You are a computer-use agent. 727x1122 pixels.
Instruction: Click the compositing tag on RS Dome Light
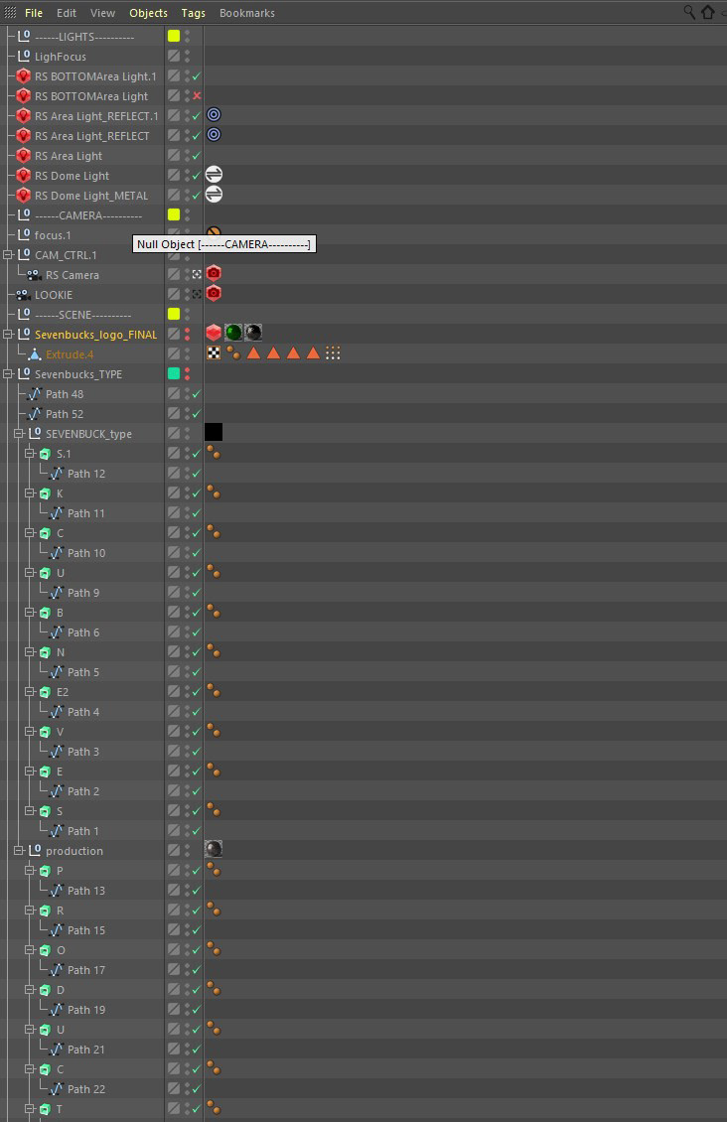214,174
